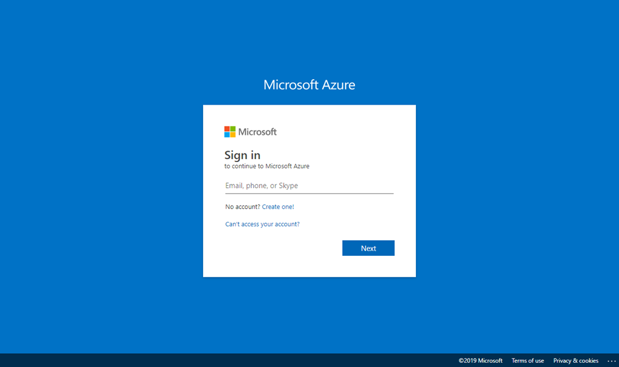The height and width of the screenshot is (367, 619).
Task: Click the yellow square of the Microsoft logo
Action: (233, 135)
